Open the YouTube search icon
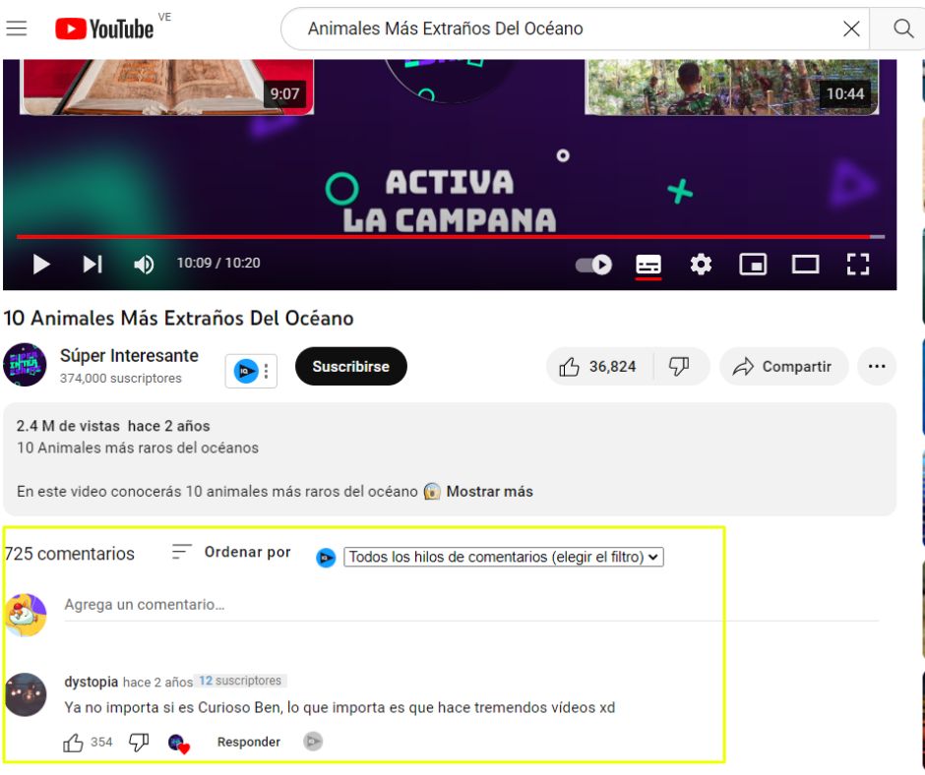 pyautogui.click(x=901, y=29)
